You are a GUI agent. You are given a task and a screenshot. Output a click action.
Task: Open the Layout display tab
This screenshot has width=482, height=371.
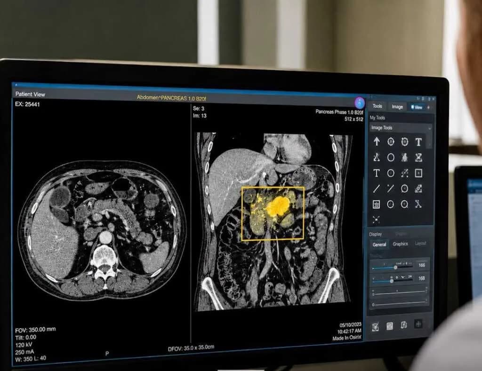420,243
